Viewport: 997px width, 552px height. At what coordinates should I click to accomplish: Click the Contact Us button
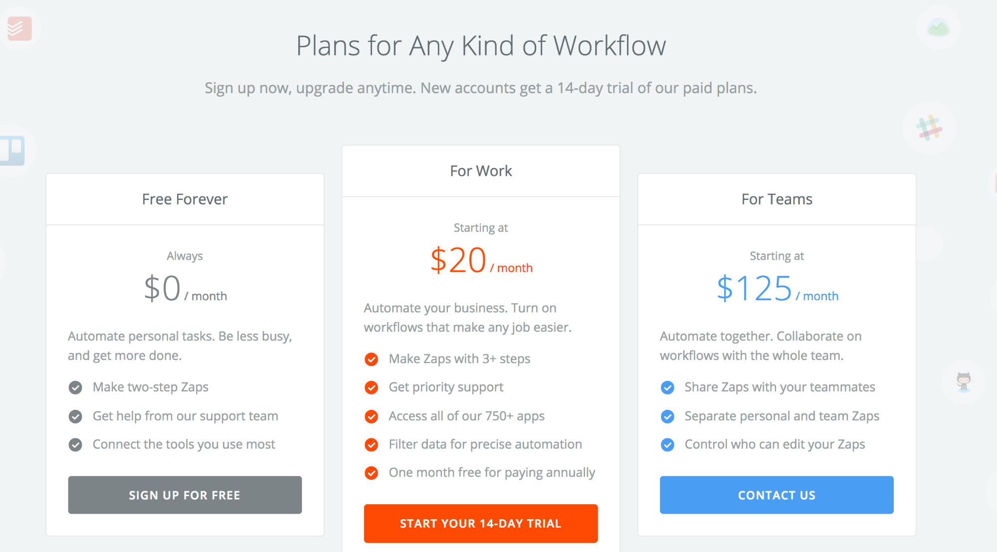[777, 495]
